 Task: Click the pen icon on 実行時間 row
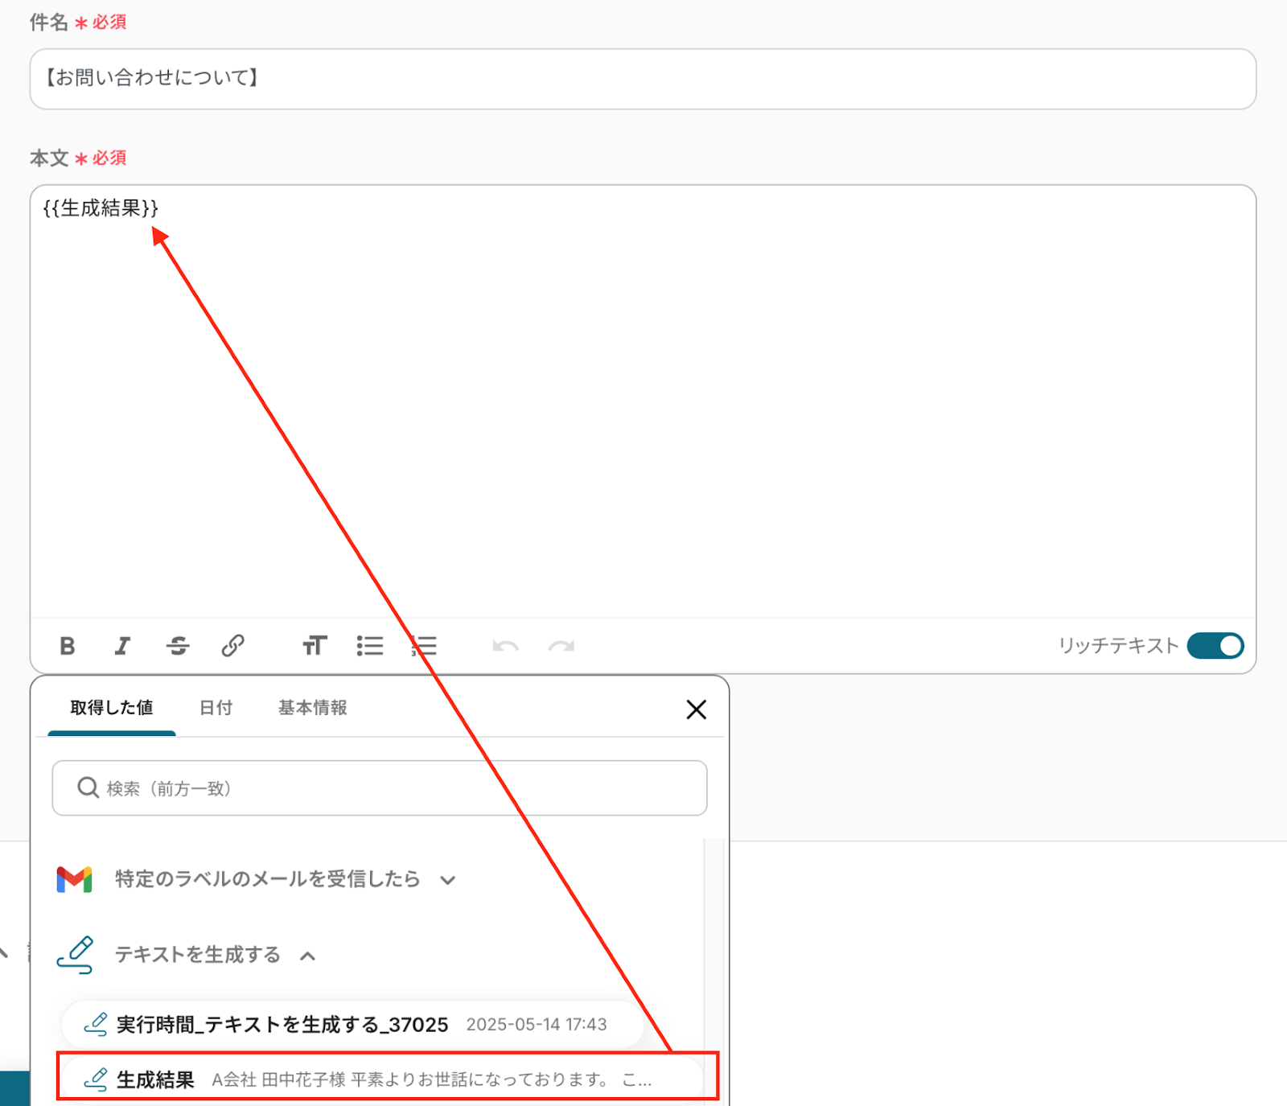click(x=96, y=1025)
